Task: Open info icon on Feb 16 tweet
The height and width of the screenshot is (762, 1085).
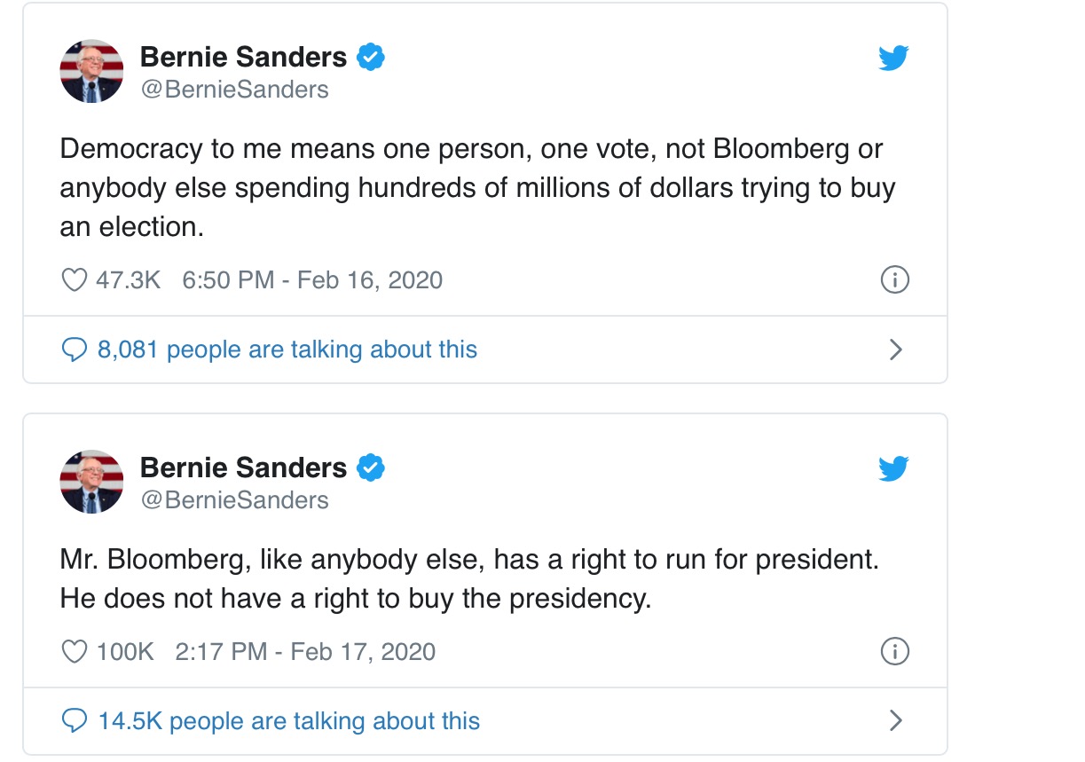Action: [894, 280]
